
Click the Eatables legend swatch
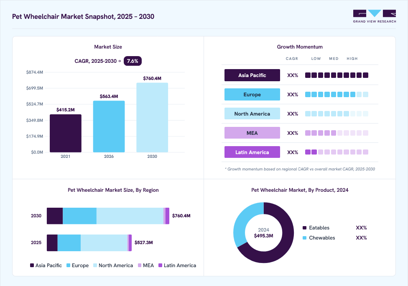tap(305, 228)
